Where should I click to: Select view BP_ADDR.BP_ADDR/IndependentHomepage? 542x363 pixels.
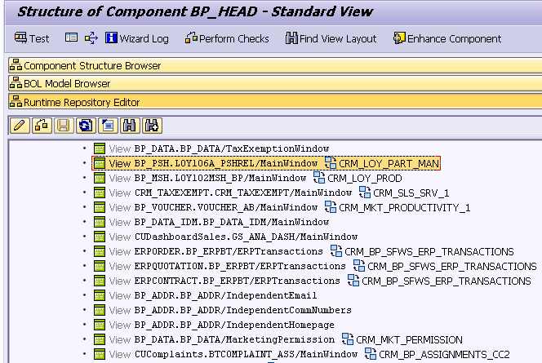(234, 325)
